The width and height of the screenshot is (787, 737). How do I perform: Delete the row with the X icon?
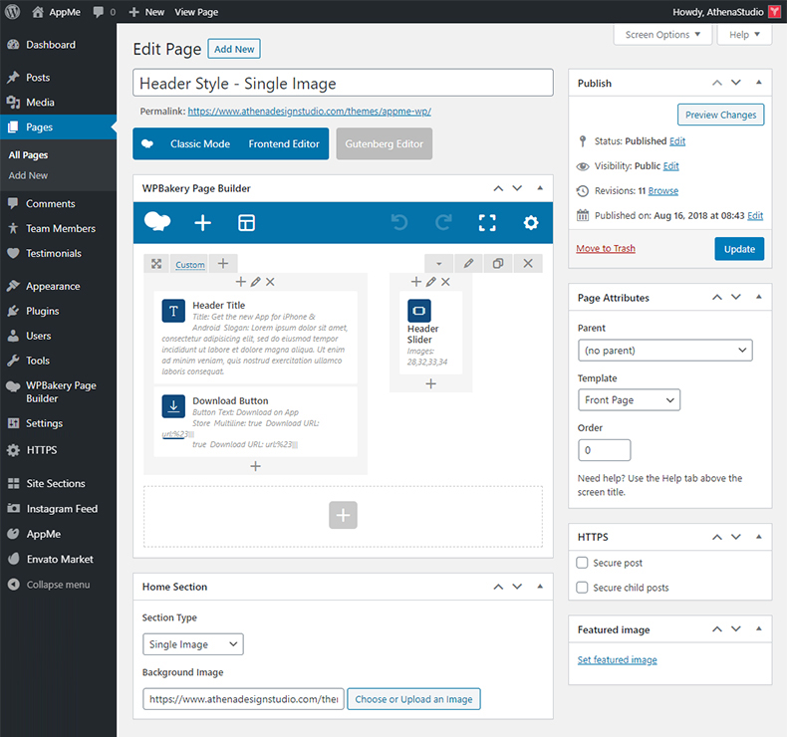(x=528, y=263)
